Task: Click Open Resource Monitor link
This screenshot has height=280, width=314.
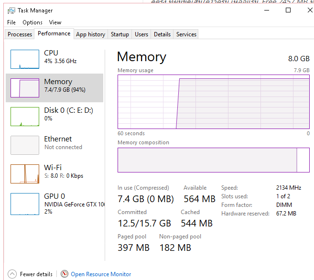Action: coord(101,274)
